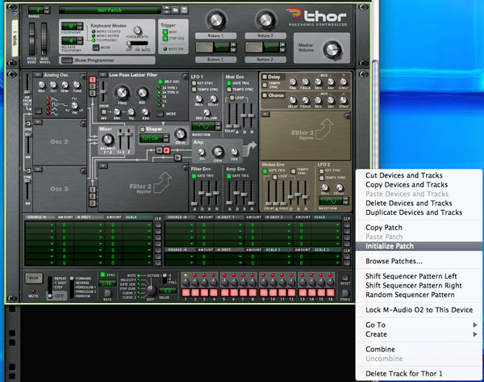This screenshot has height=382, width=484.
Task: Toggle the Chorus effect on
Action: (x=265, y=95)
